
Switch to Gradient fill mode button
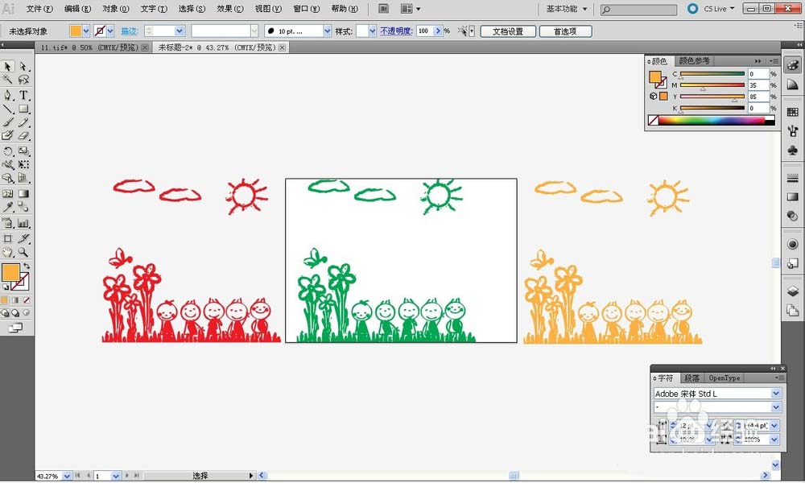point(16,300)
